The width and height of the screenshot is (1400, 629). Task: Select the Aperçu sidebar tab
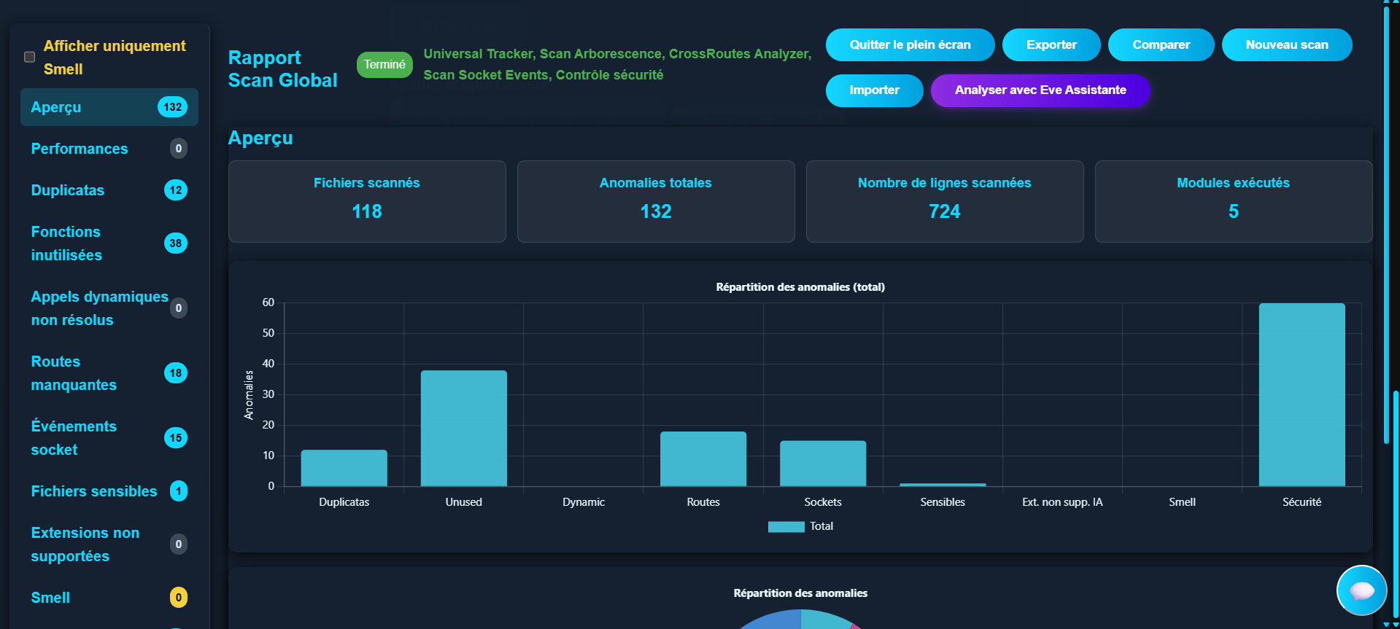pyautogui.click(x=109, y=107)
